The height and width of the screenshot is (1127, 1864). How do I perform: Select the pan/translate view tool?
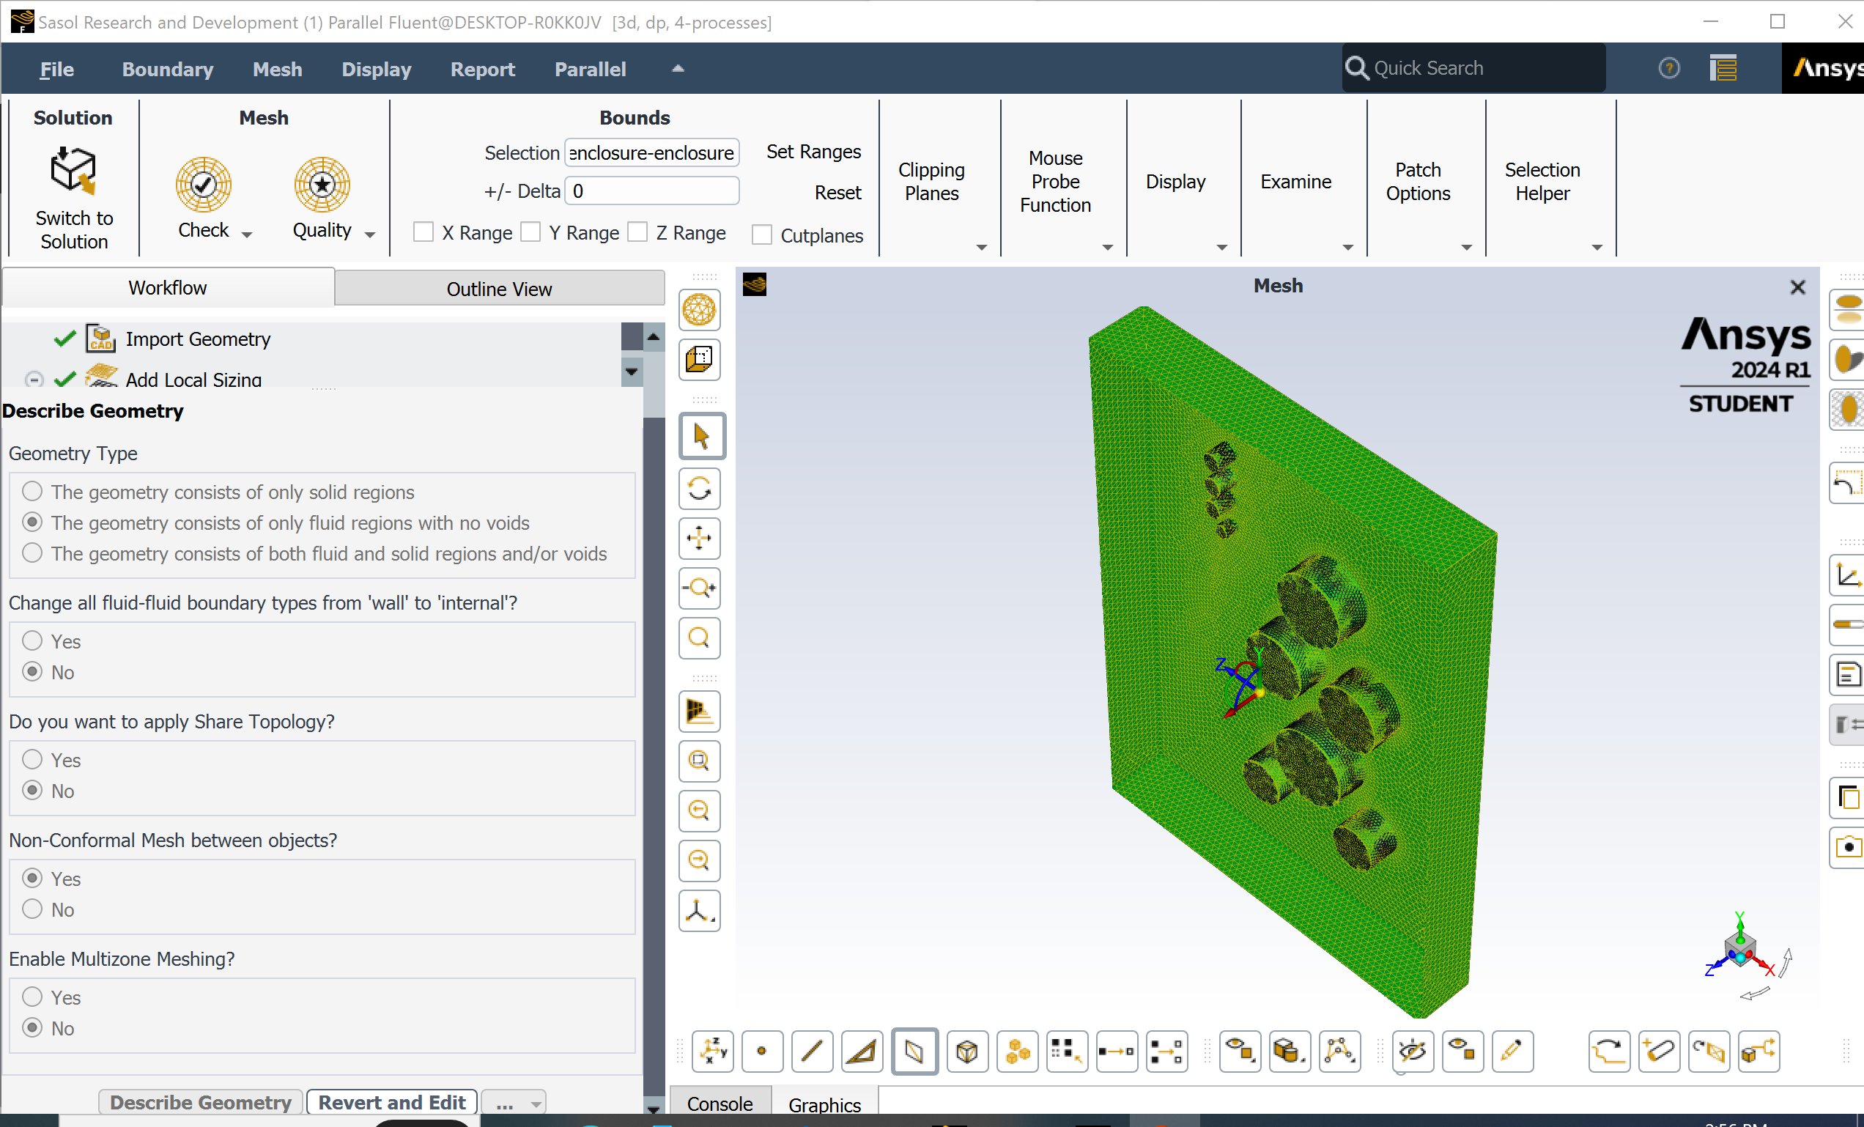coord(700,539)
